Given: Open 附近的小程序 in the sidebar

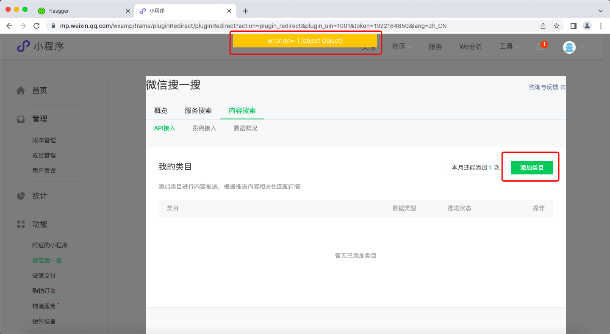Looking at the screenshot, I should [x=50, y=245].
